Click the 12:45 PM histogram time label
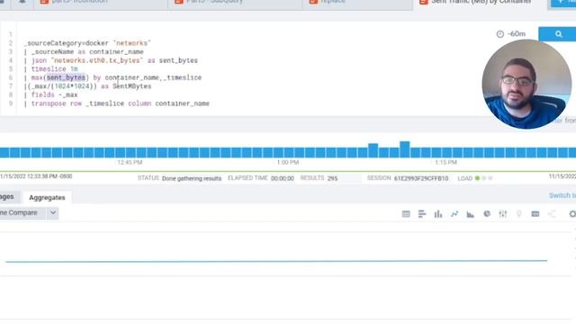Viewport: 576px width, 324px height. (x=130, y=162)
